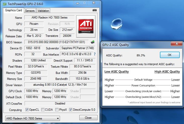Click the Memory Type field GDDR5
Screen dimensions: 184x124
click(36, 73)
